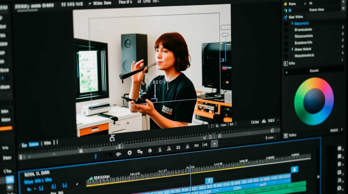Click the blue highlighted square in left sidebar
The image size is (348, 194).
(10, 180)
